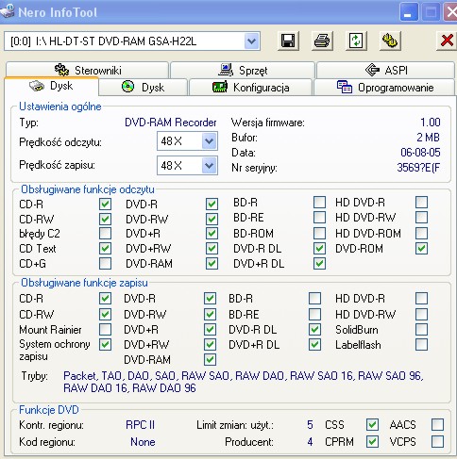Click the date value 06-08-05
Screen dimensions: 457x459
(420, 153)
